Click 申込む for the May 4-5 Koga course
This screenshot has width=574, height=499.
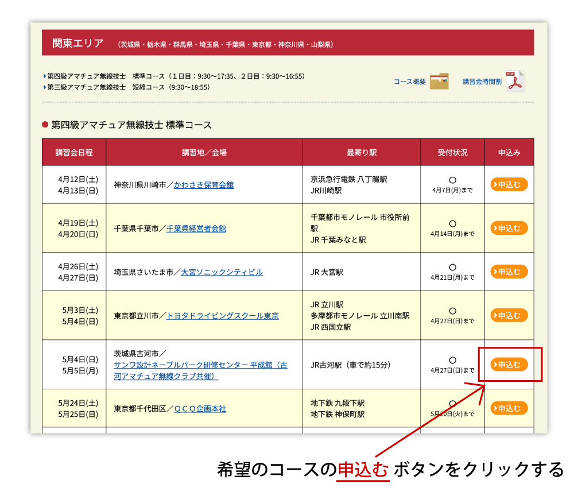click(x=509, y=365)
